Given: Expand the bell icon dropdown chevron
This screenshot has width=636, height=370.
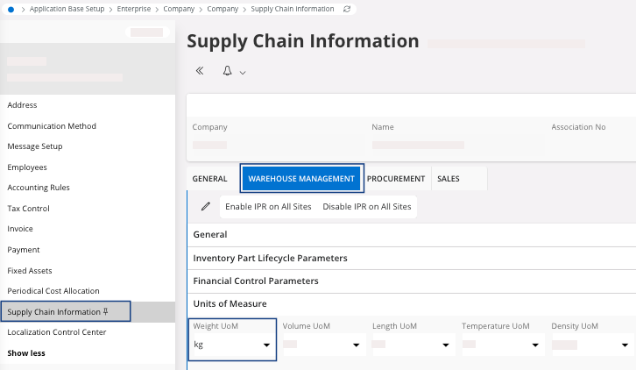Looking at the screenshot, I should (243, 72).
